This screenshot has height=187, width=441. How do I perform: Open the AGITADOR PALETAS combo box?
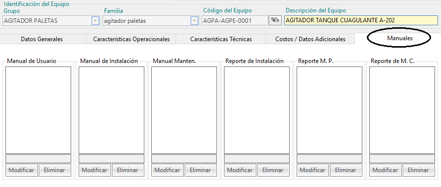[51, 20]
